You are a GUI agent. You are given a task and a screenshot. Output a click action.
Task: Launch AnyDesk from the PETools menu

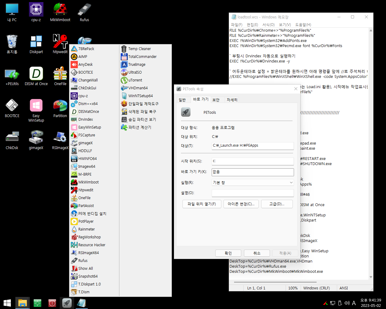tap(94, 64)
